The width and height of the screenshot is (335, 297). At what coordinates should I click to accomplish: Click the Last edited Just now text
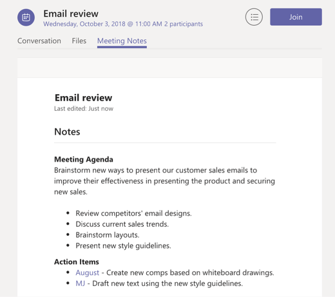coord(84,109)
